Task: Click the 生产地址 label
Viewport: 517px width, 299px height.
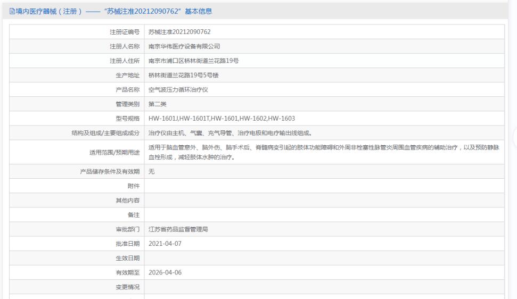Action: tap(128, 76)
